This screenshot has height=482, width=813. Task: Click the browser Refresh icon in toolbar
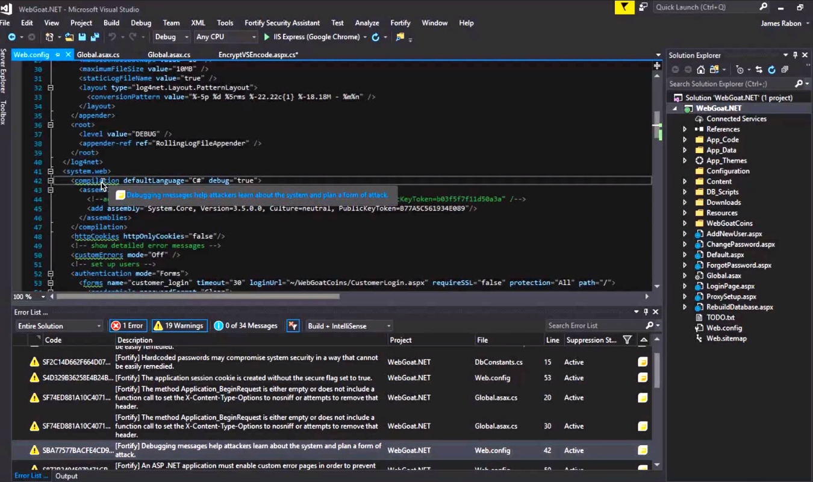tap(375, 37)
